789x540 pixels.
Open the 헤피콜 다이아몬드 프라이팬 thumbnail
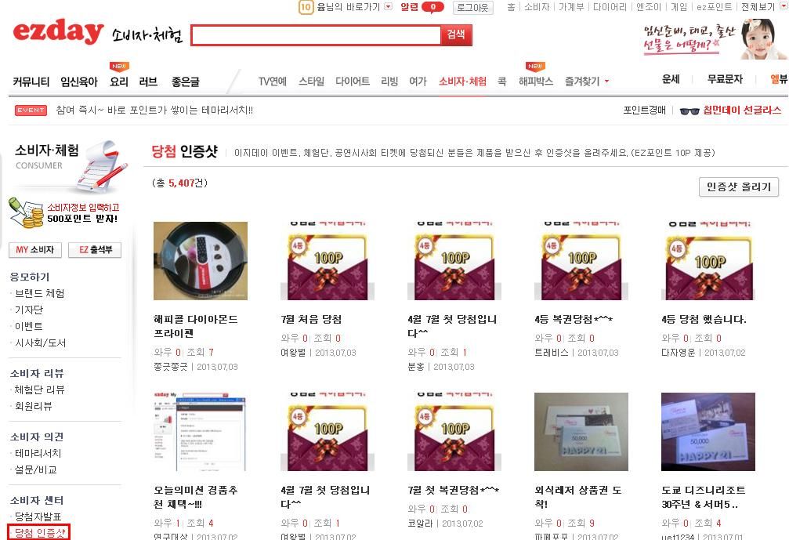[201, 261]
